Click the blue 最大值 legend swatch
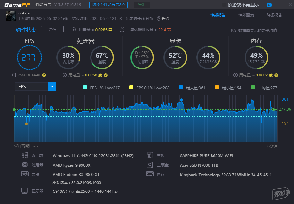The image size is (294, 204). 181,87
